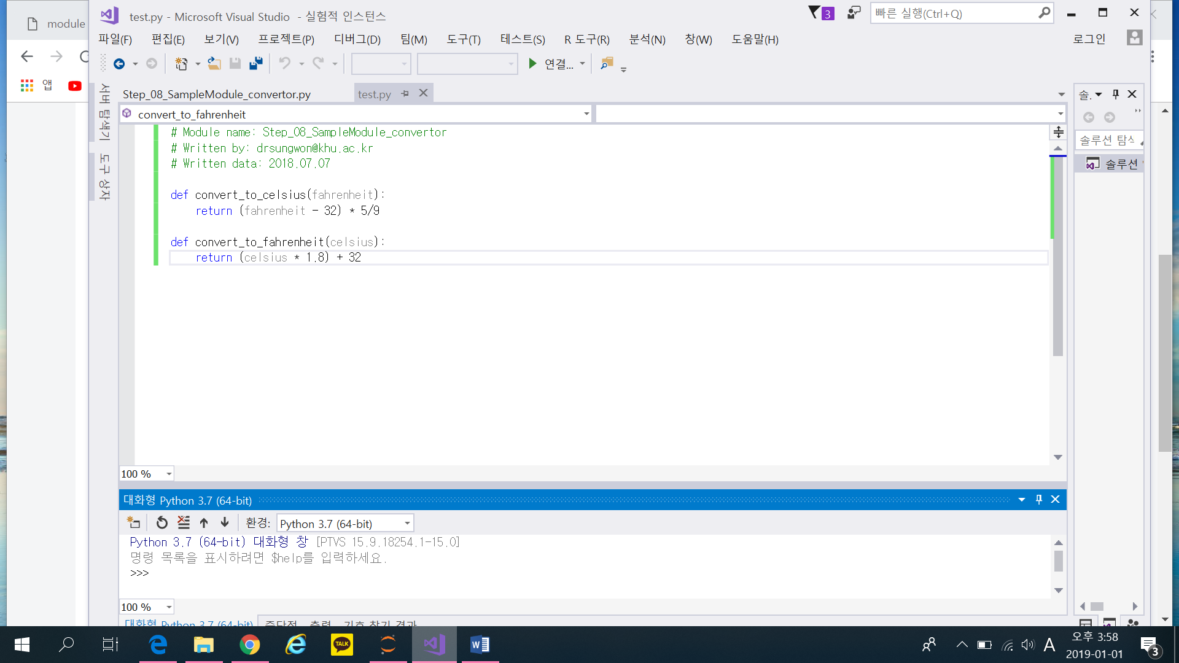
Task: Toggle auto-hide pin on interactive window
Action: pos(1039,500)
